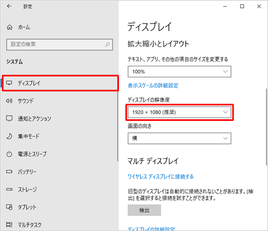The image size is (268, 231).
Task: Click the back arrow in the title bar
Action: pos(9,6)
